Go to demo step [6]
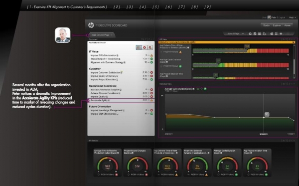The width and height of the screenshot is (299, 186). click(168, 7)
